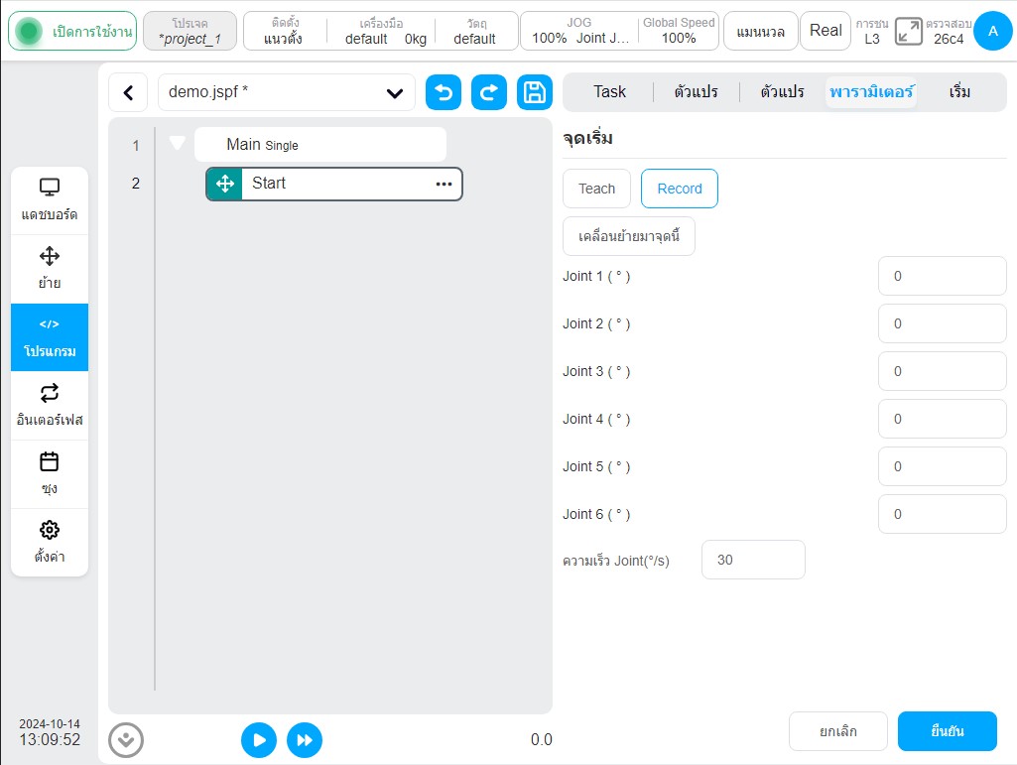The image size is (1017, 765).
Task: Switch to the เริ่ม tab
Action: point(959,91)
